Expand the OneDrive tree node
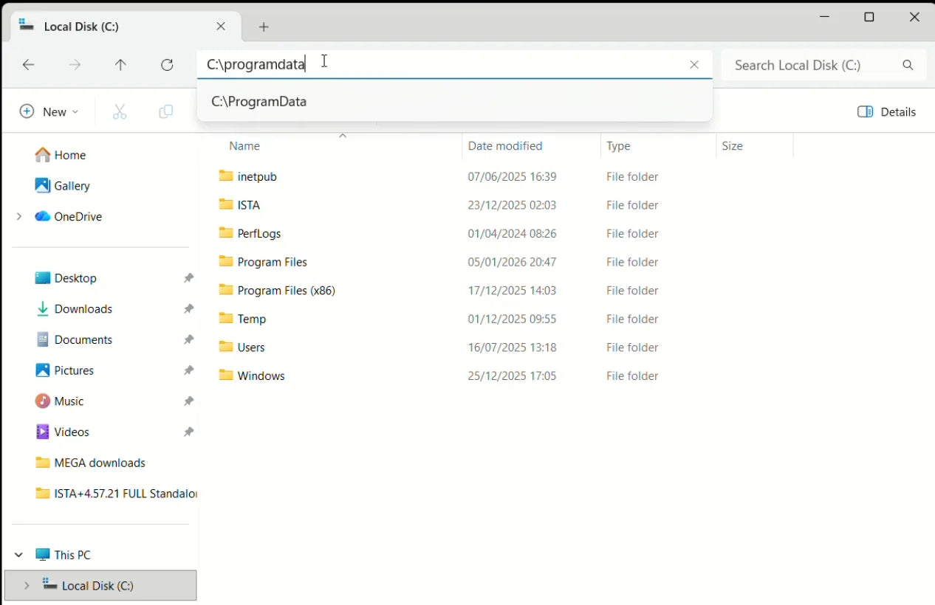Image resolution: width=935 pixels, height=605 pixels. click(x=19, y=217)
